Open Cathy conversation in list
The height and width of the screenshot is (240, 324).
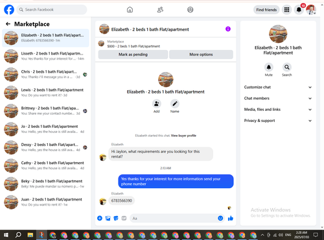pos(45,165)
